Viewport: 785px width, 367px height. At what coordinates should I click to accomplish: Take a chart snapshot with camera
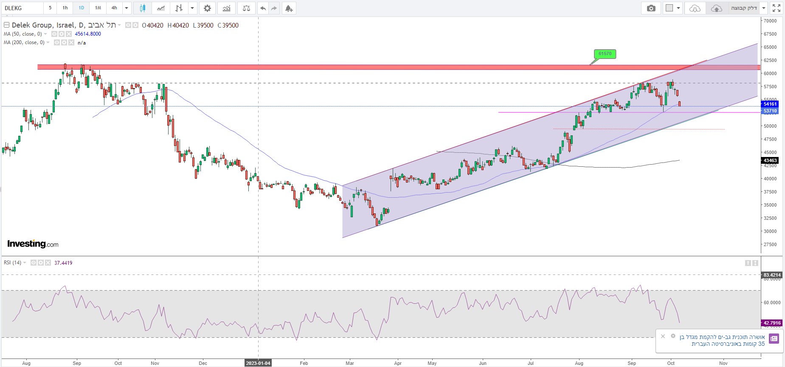coord(651,8)
